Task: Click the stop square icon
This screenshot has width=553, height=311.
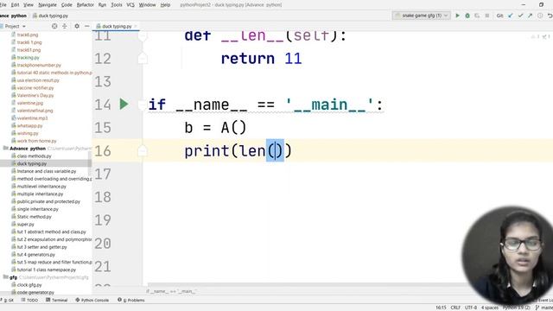Action: point(487,16)
